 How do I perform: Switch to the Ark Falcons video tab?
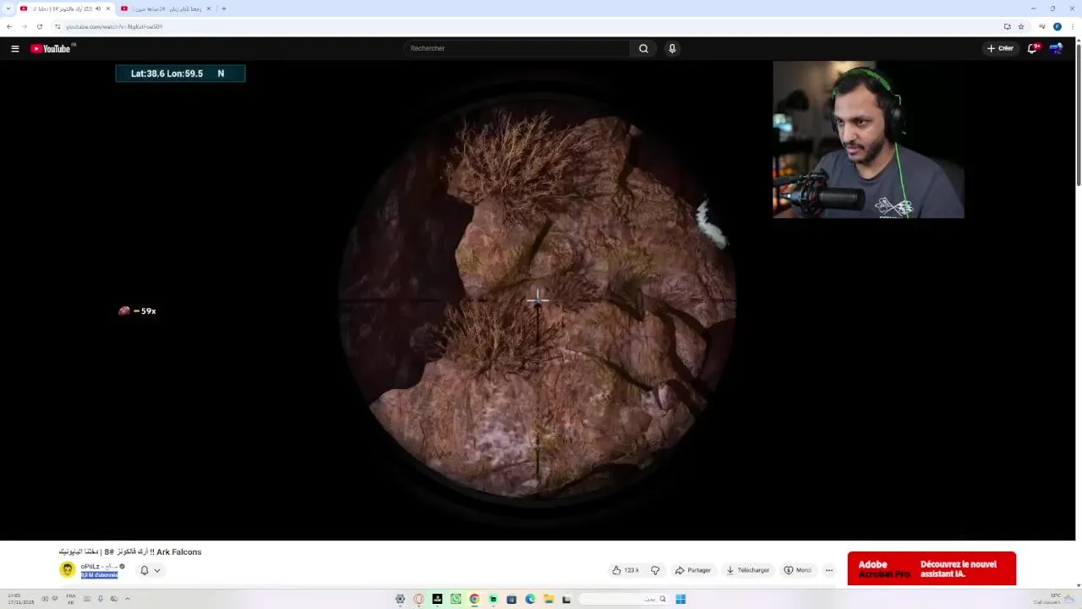coord(66,8)
